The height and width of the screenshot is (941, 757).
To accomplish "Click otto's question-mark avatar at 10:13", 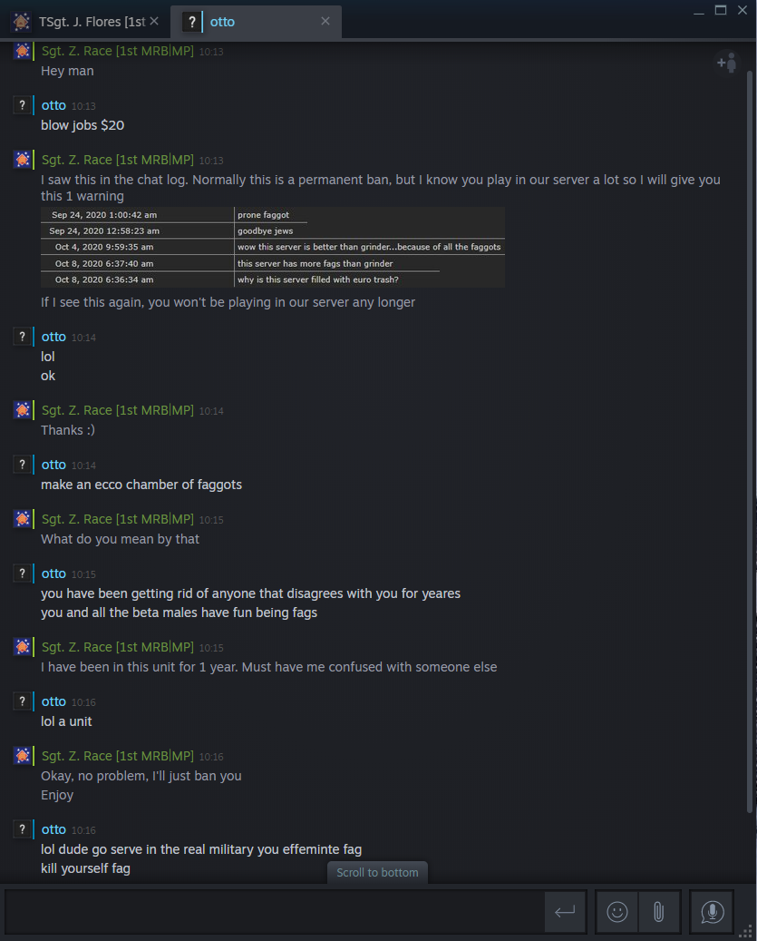I will click(22, 105).
